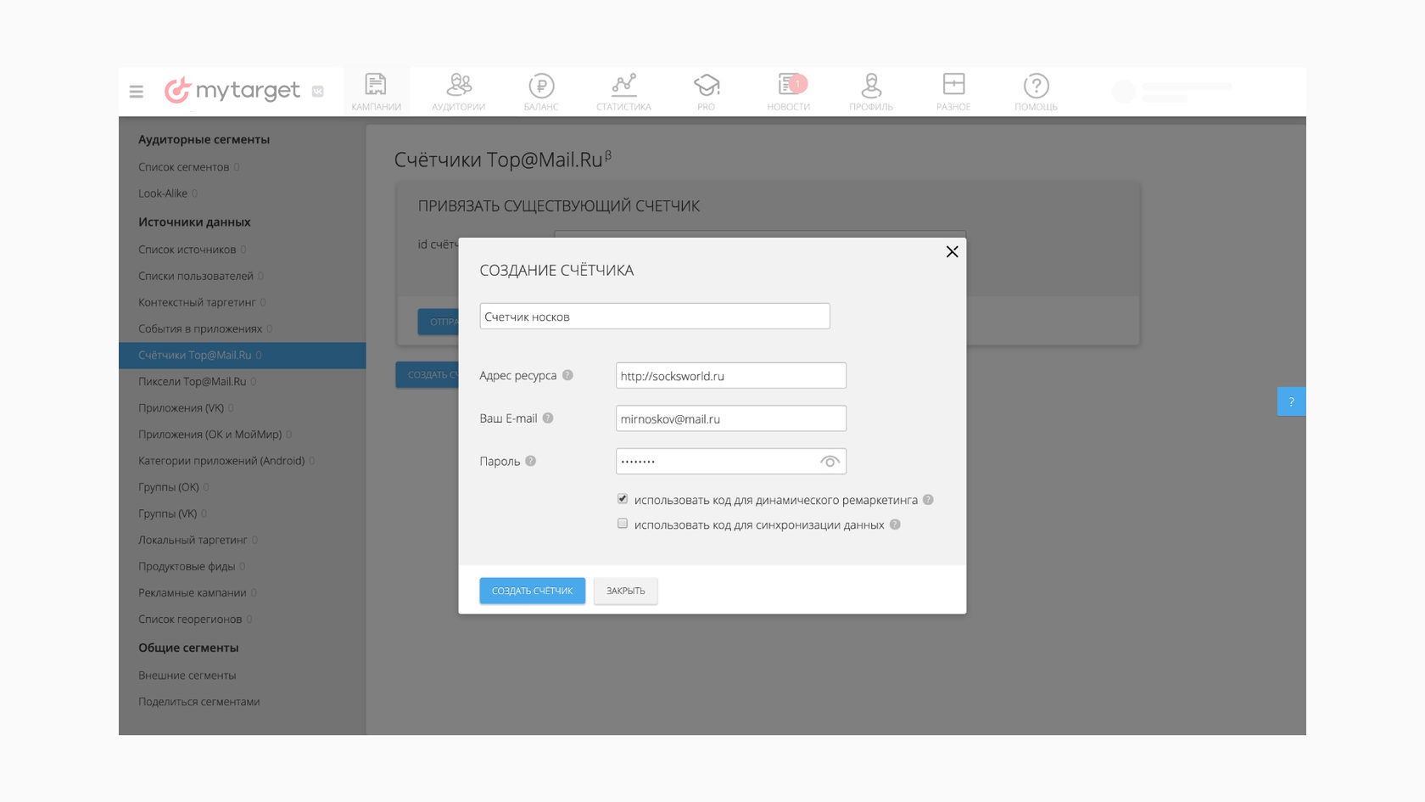This screenshot has height=802, width=1425.
Task: Open Приложения (VK) in sidebar
Action: click(x=182, y=407)
